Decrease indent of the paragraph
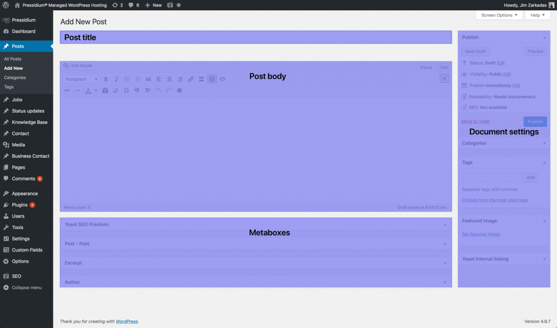The width and height of the screenshot is (557, 328). 137,91
